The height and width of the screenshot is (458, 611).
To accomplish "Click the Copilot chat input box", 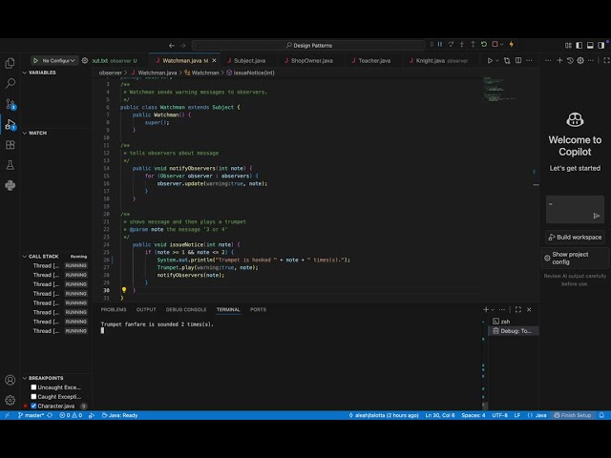I will tap(575, 210).
